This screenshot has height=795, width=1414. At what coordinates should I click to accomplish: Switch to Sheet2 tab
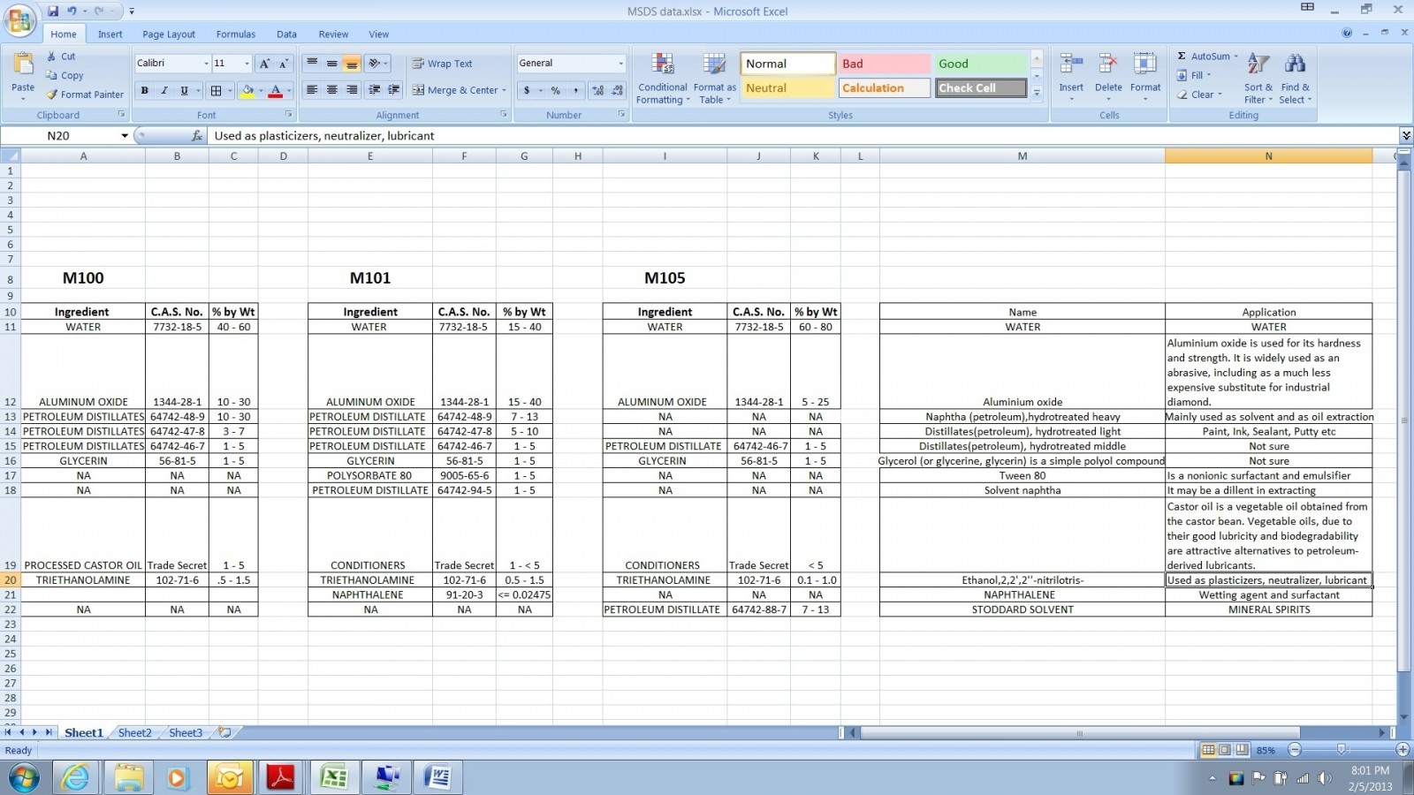pyautogui.click(x=134, y=733)
